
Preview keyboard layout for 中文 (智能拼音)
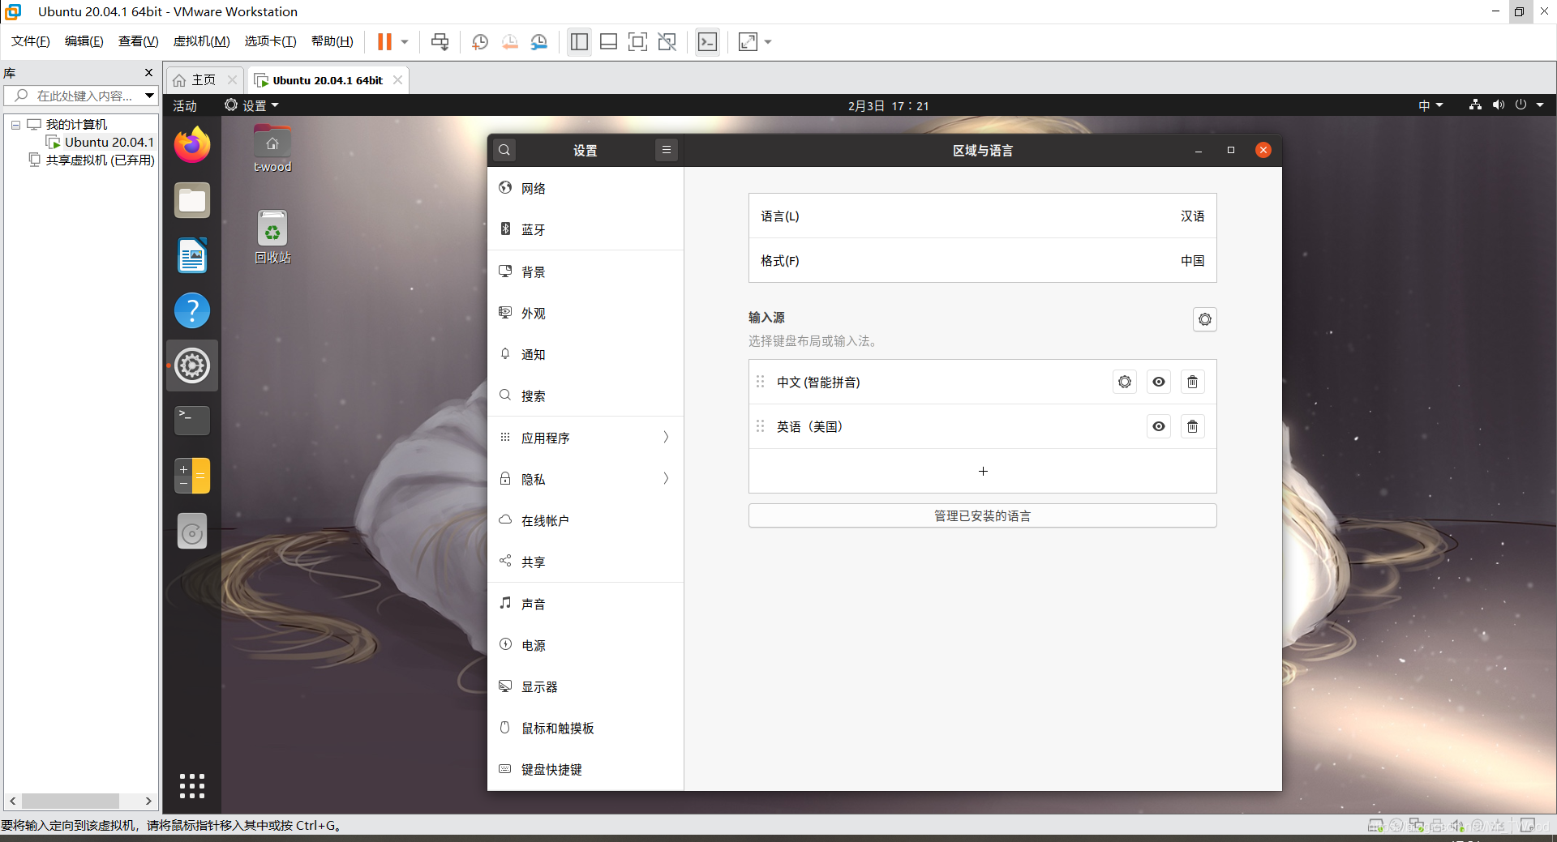1159,382
